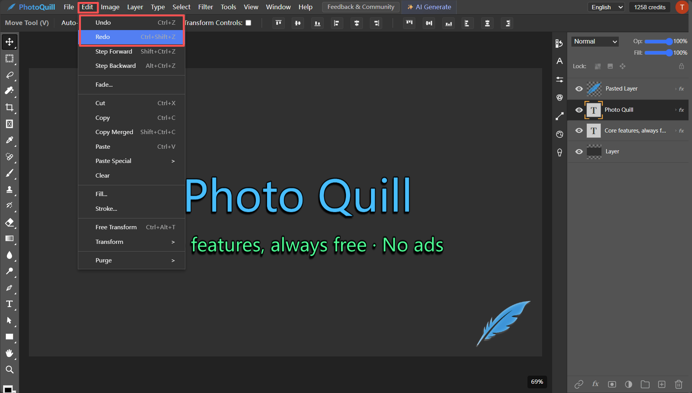
Task: Select the Brush tool
Action: [x=9, y=173]
